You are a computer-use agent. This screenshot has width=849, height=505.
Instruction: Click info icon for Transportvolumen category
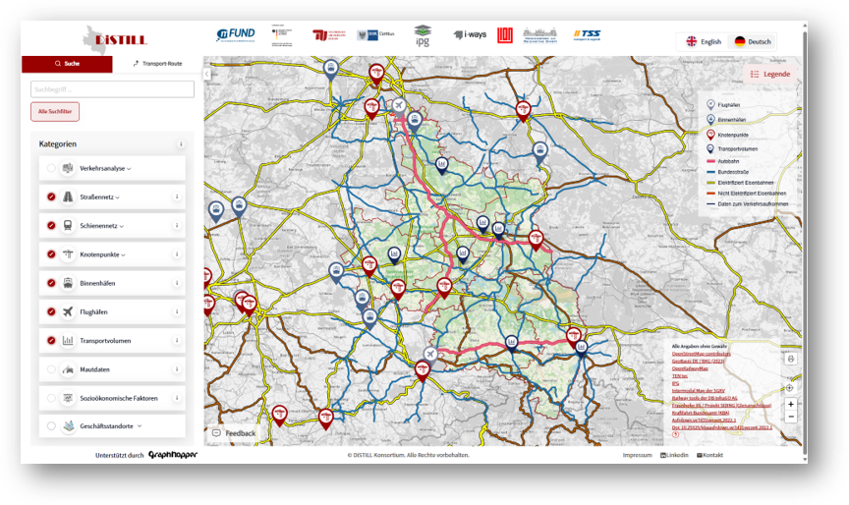point(177,341)
